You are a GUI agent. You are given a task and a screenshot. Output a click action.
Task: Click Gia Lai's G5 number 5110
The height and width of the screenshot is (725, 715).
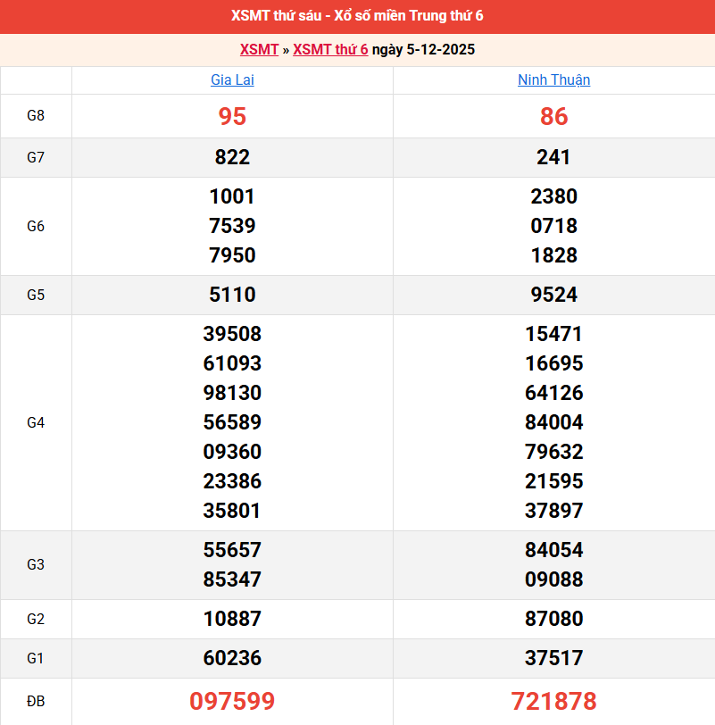[x=232, y=295]
